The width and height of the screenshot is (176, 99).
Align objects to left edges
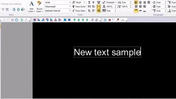coord(39,20)
